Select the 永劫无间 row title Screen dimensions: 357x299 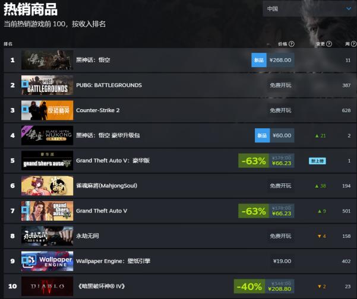[x=87, y=236]
